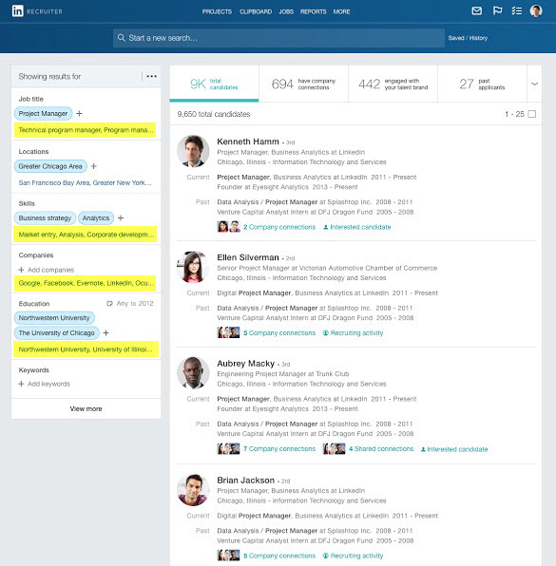Image resolution: width=556 pixels, height=566 pixels.
Task: Open the flag notifications icon
Action: 497,10
